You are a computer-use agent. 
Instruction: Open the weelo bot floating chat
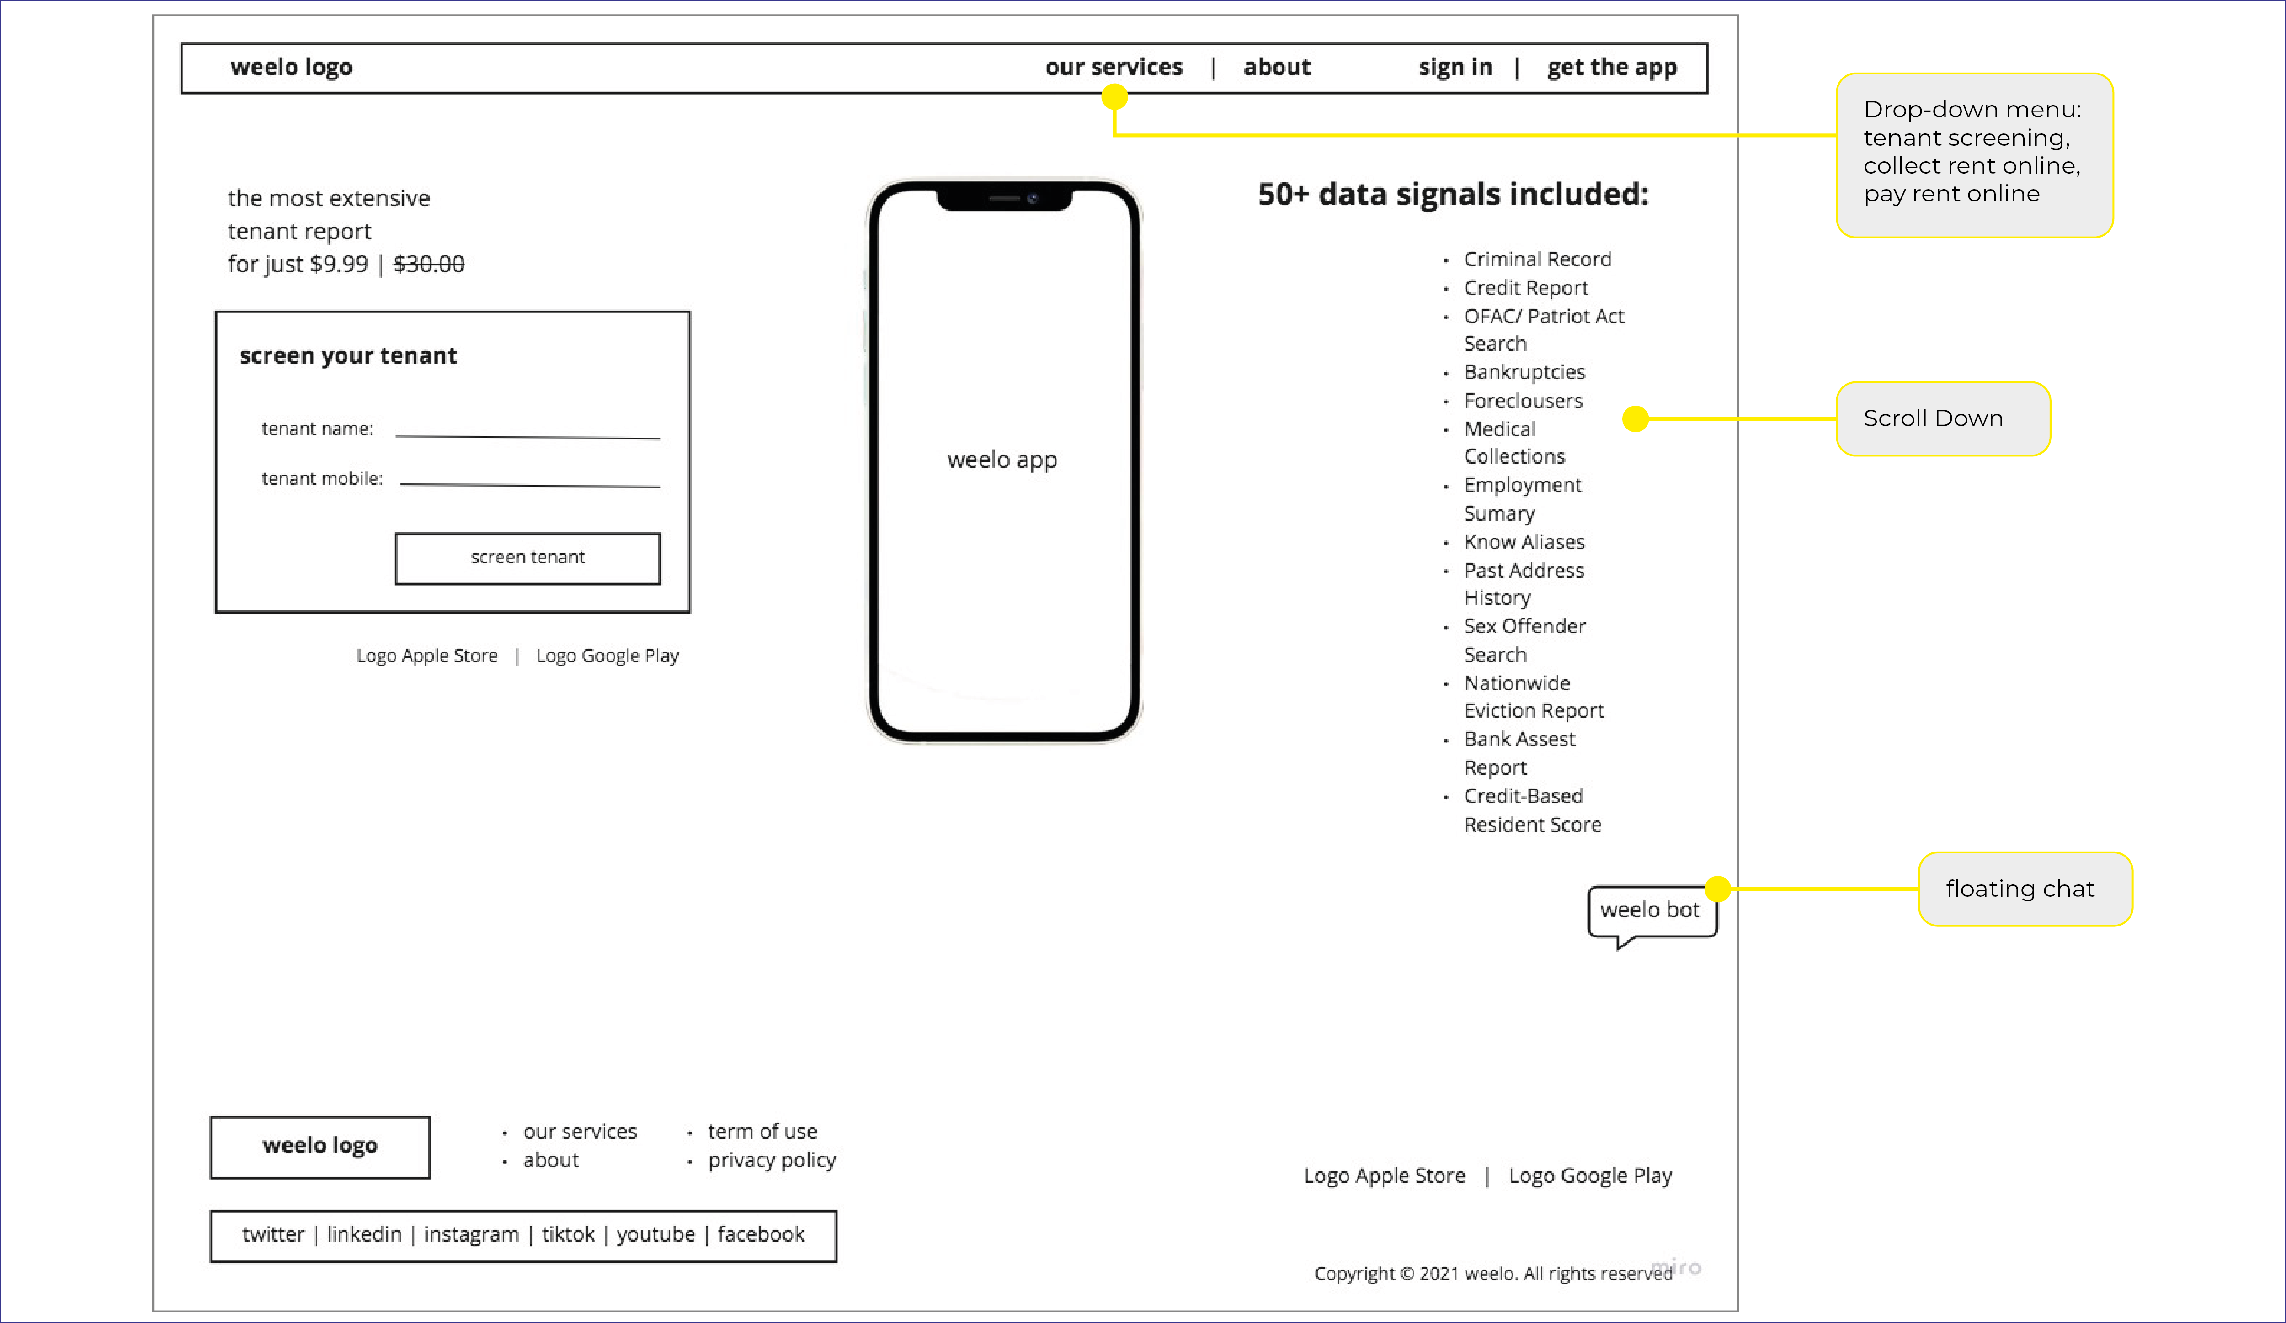pos(1652,914)
